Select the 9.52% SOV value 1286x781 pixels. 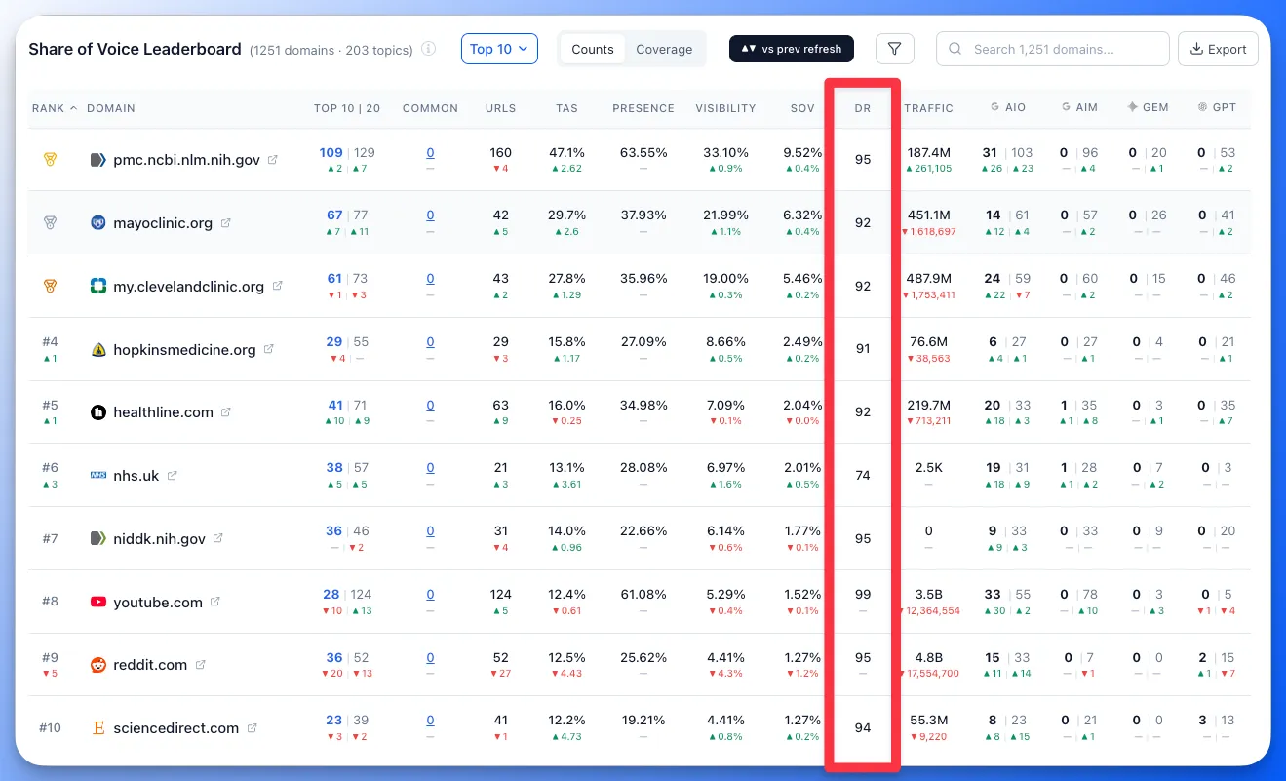tap(802, 152)
